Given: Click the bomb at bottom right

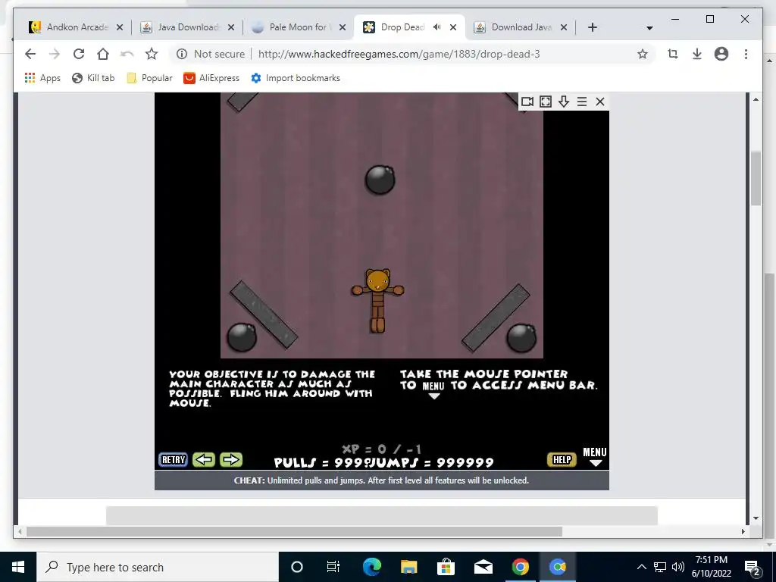Looking at the screenshot, I should pyautogui.click(x=521, y=337).
